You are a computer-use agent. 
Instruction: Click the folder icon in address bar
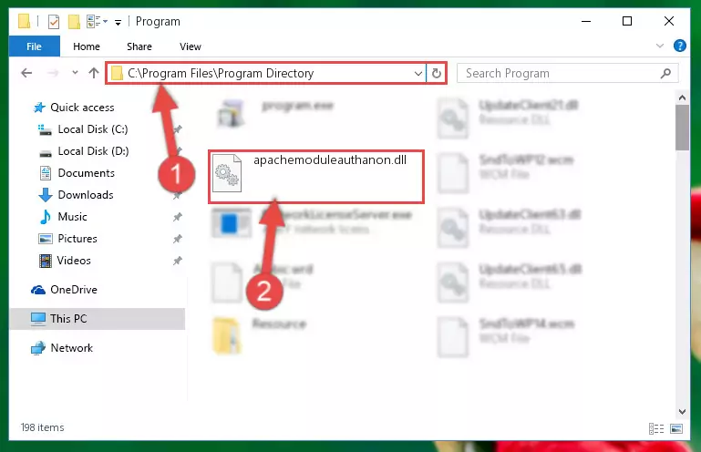pos(117,73)
